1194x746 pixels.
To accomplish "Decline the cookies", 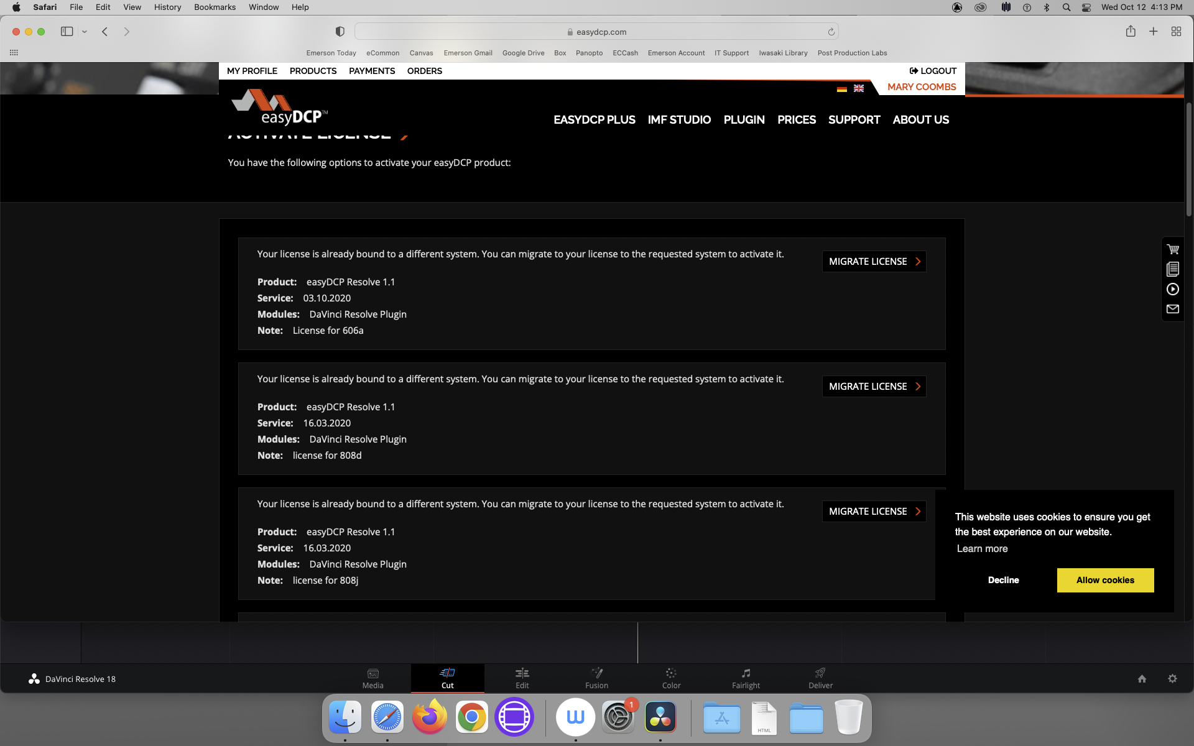I will click(1003, 580).
